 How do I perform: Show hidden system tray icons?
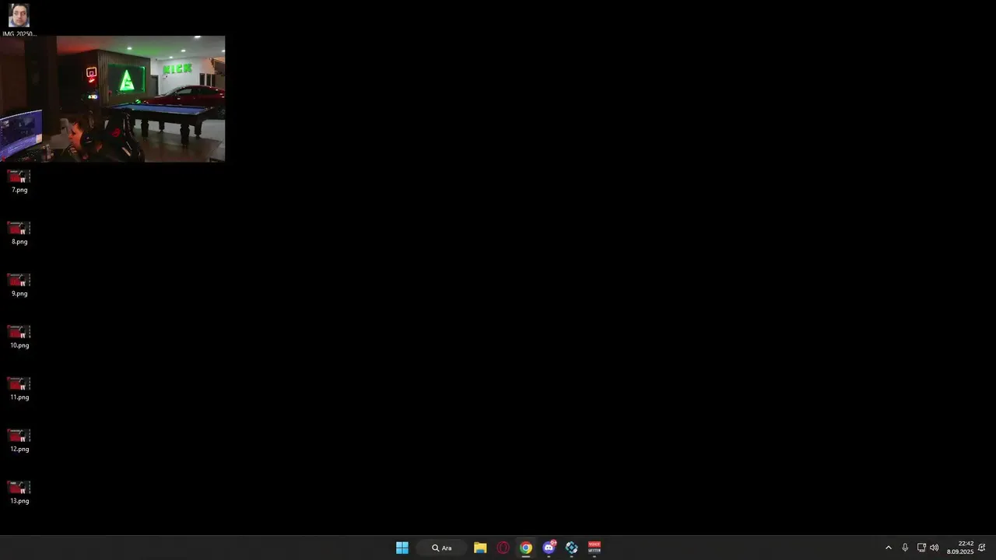(889, 548)
